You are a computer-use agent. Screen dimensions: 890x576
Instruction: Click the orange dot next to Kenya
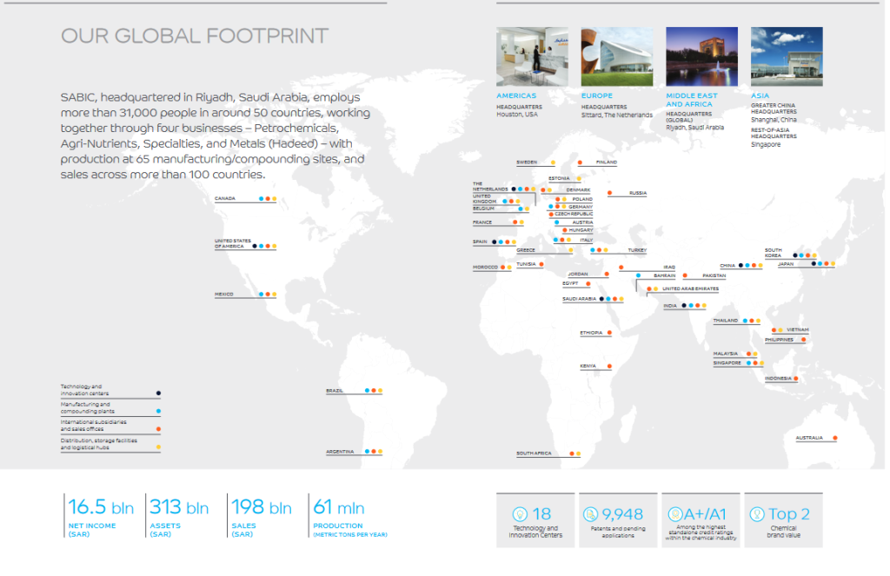tap(609, 367)
